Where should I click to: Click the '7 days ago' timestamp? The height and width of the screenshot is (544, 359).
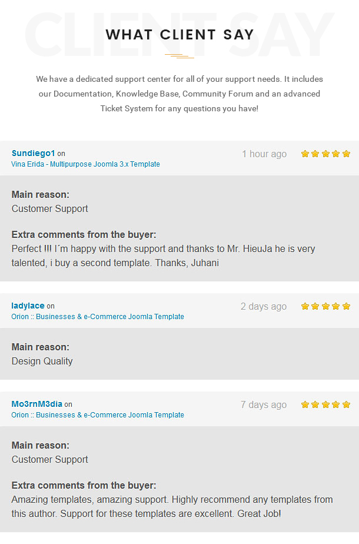click(264, 404)
